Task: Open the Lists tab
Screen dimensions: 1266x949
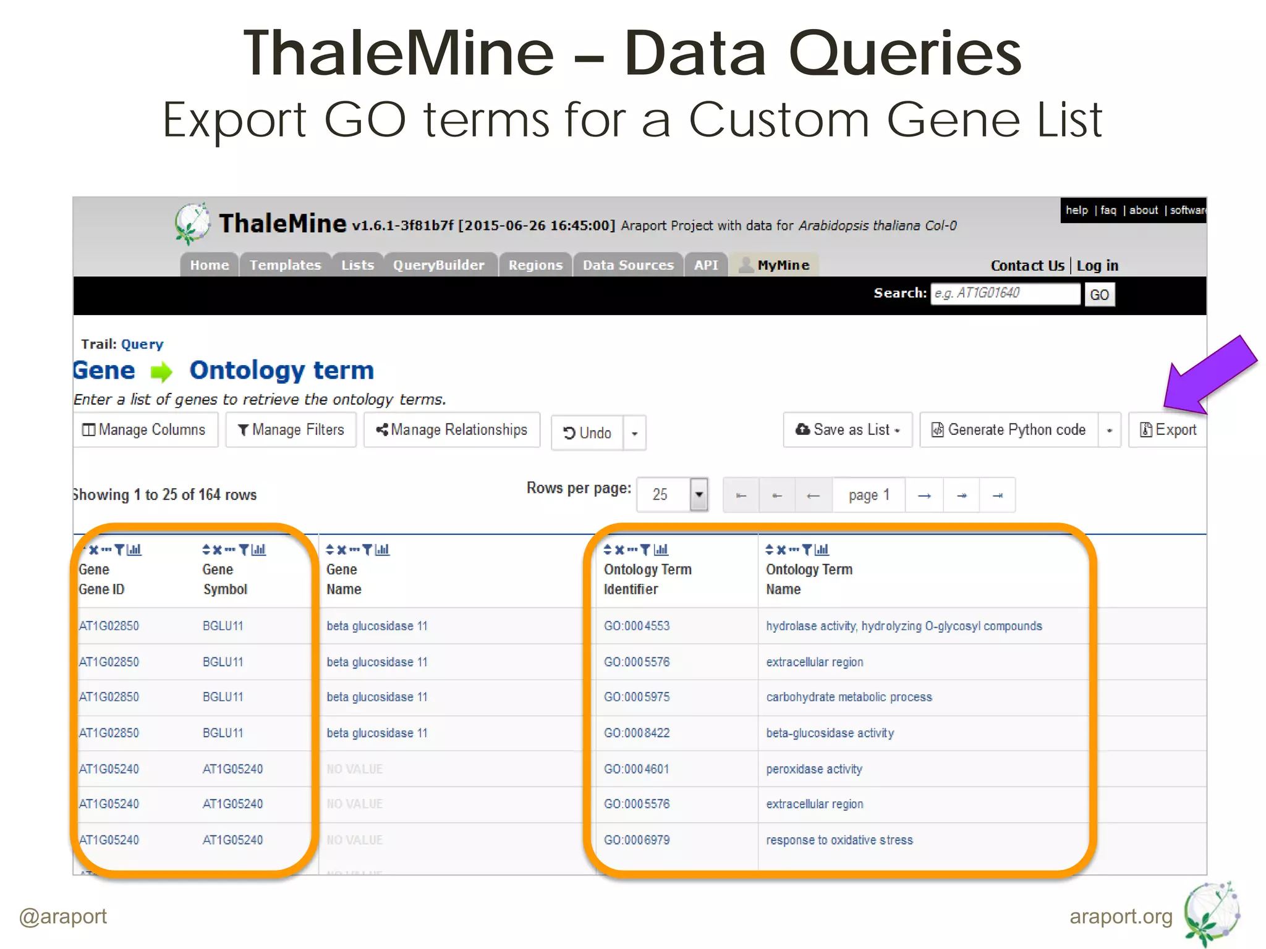Action: 358,265
